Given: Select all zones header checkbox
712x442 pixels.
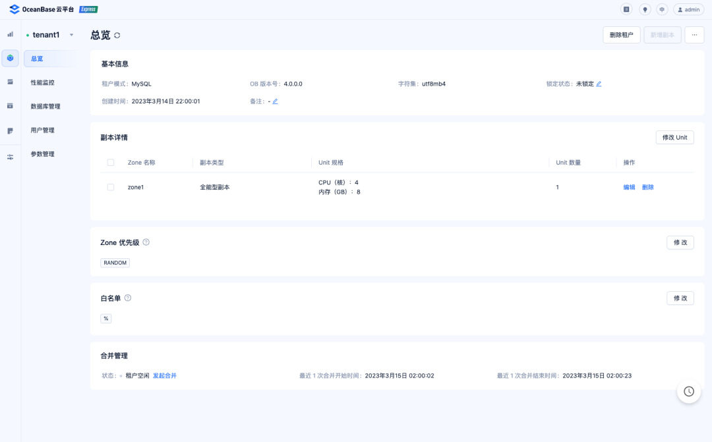Looking at the screenshot, I should 110,163.
